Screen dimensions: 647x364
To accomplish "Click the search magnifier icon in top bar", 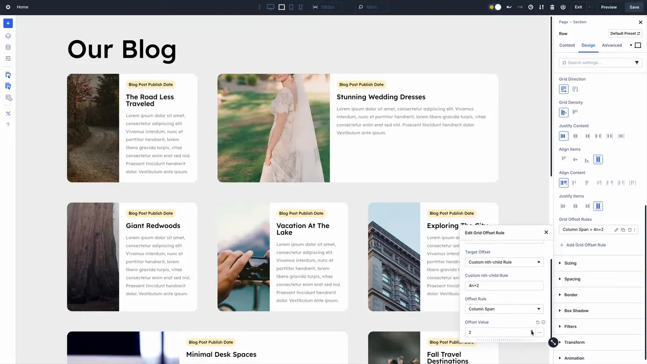I will click(x=360, y=7).
